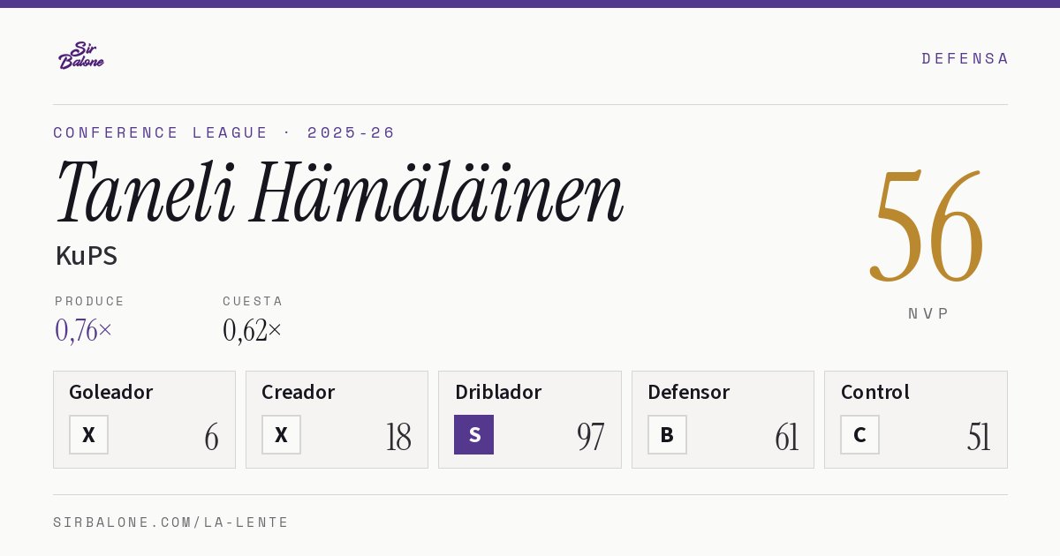Image resolution: width=1060 pixels, height=556 pixels.
Task: Click the Creador card title
Action: coord(299,392)
